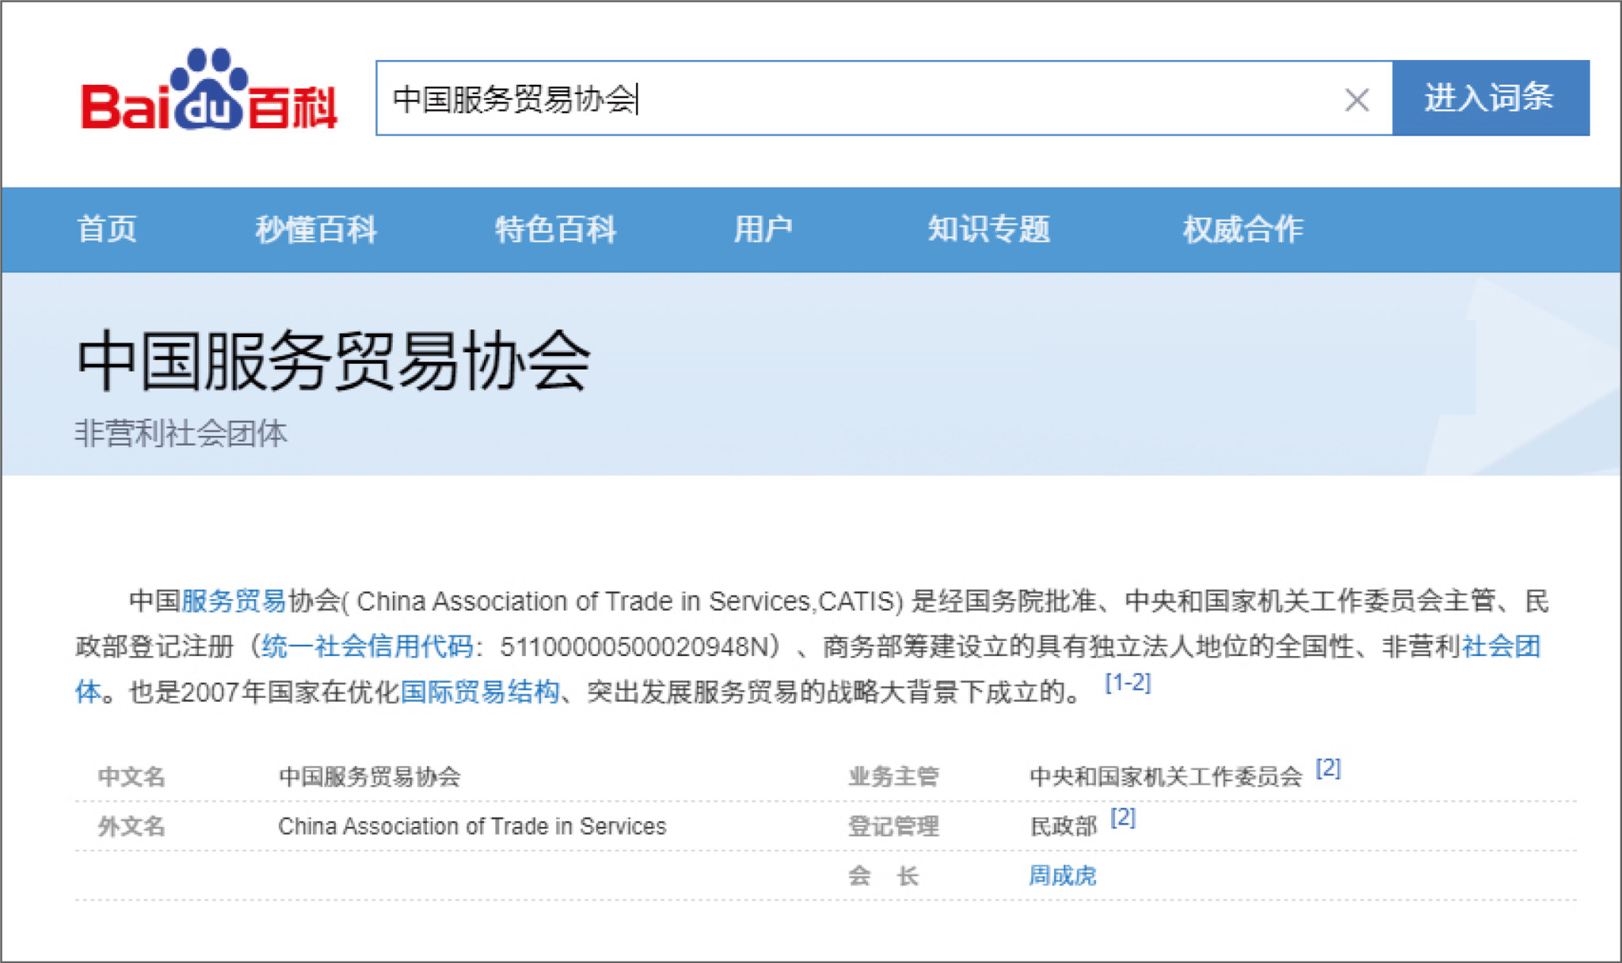Screen dimensions: 1622x963
Task: Click the page title 中国服务贸易协会
Action: coord(333,362)
